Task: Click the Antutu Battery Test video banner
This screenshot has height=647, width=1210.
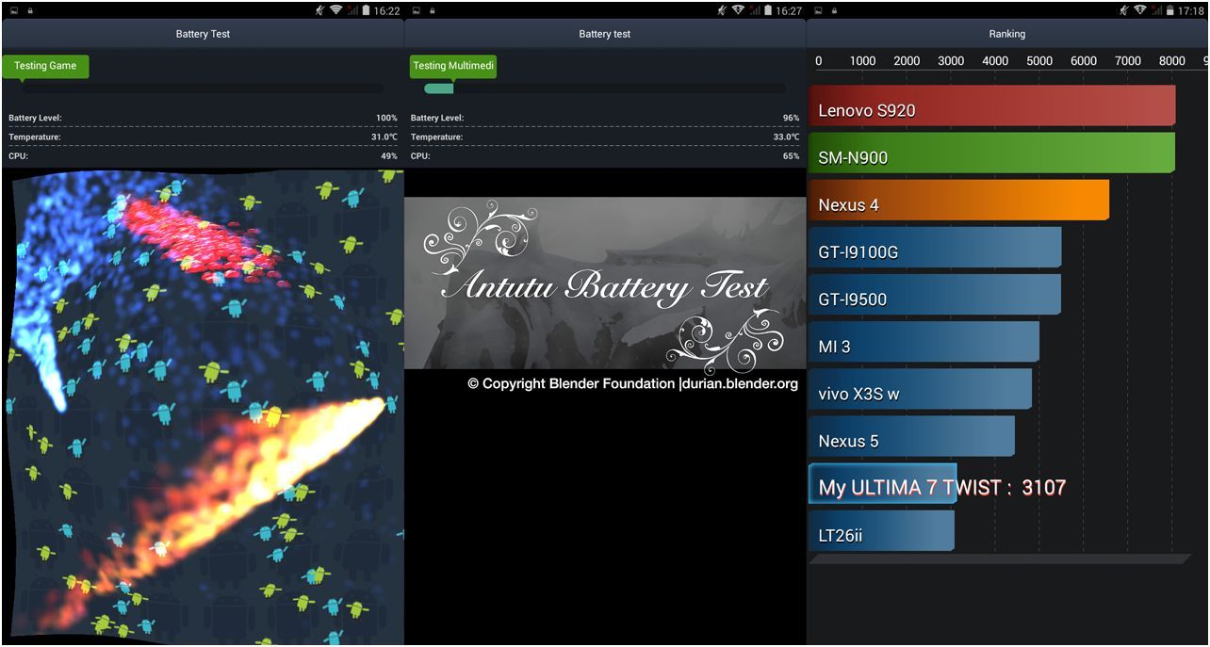Action: [605, 283]
